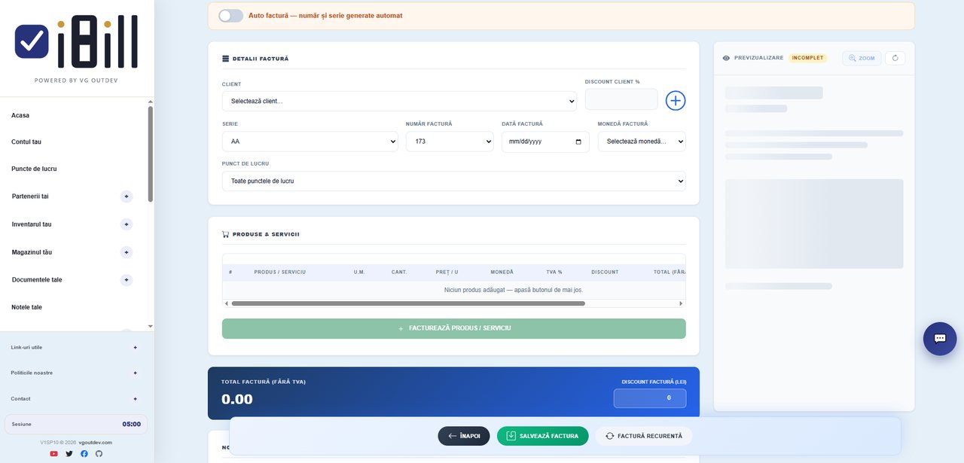
Task: Open Puncte de lucru menu item
Action: click(x=34, y=169)
